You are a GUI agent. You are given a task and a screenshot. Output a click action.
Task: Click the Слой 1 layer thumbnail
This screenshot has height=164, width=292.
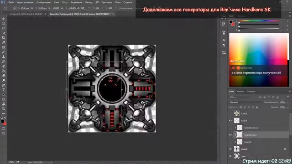pyautogui.click(x=237, y=113)
